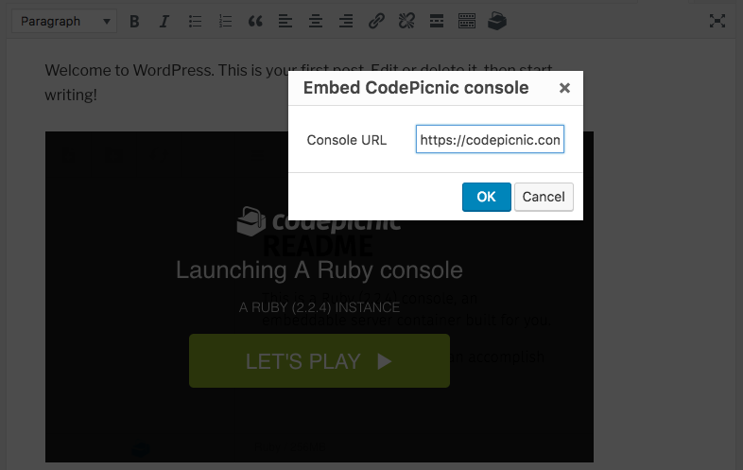The height and width of the screenshot is (470, 743).
Task: Close the Embed CodePicnic console dialog
Action: (564, 88)
